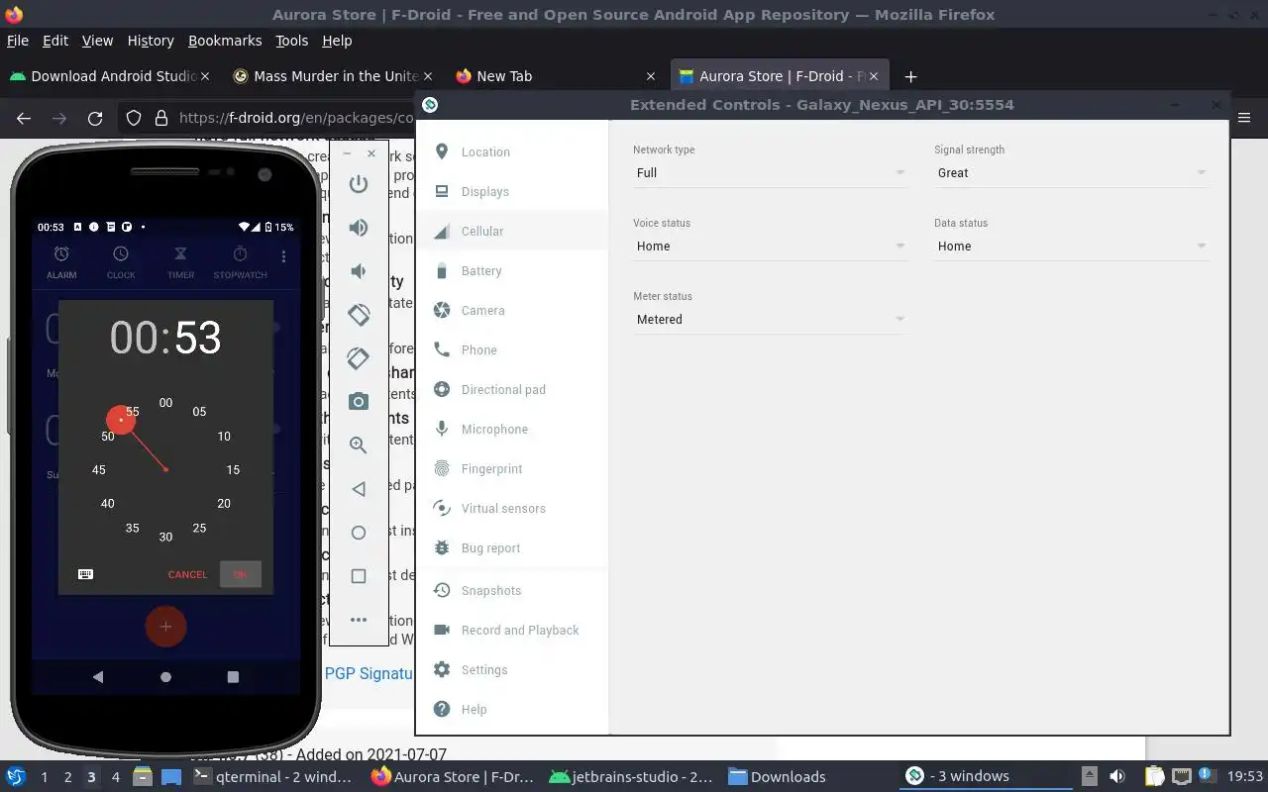Image resolution: width=1268 pixels, height=792 pixels.
Task: Click the emulator toolbar home circle
Action: pos(359,533)
